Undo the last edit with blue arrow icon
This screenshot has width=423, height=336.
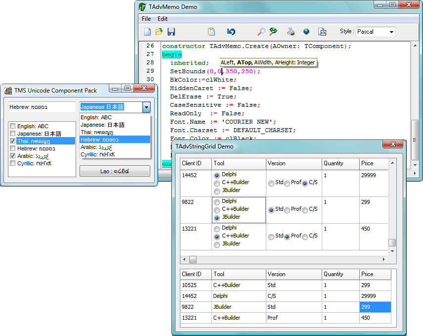pyautogui.click(x=231, y=32)
